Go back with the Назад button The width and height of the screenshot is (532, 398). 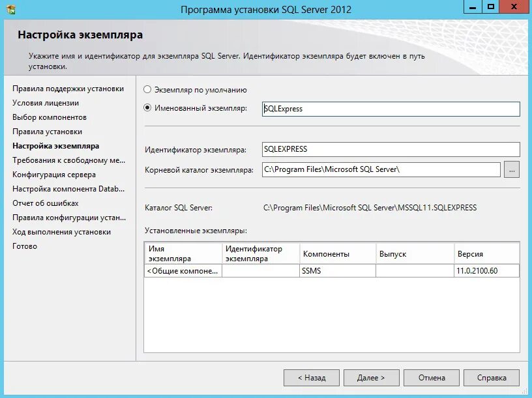(x=312, y=378)
